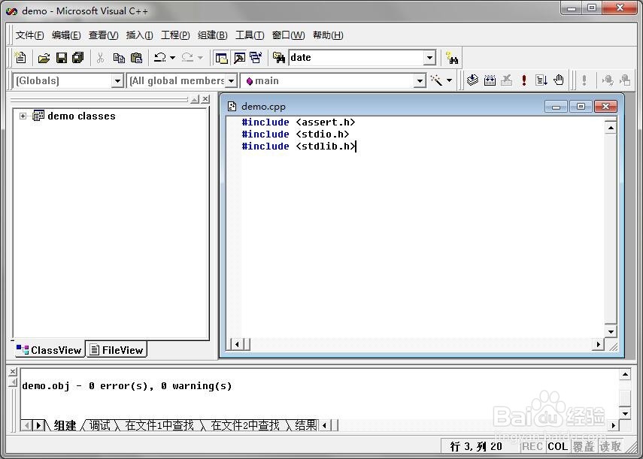Click the COL status bar indicator

558,446
